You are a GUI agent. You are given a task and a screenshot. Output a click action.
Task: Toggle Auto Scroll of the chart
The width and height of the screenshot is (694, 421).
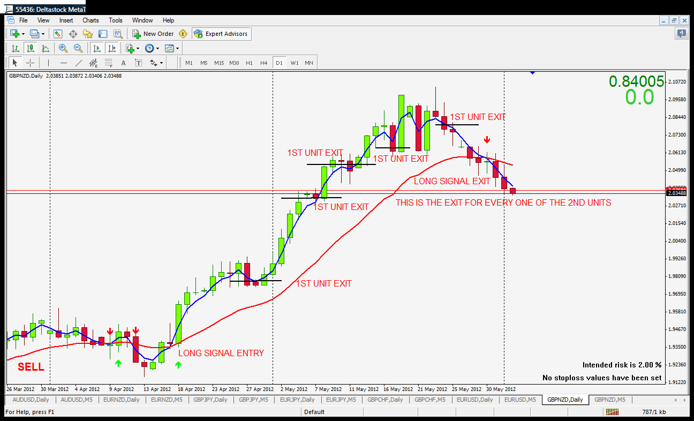click(96, 48)
